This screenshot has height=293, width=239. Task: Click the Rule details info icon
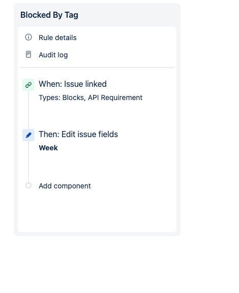click(28, 37)
